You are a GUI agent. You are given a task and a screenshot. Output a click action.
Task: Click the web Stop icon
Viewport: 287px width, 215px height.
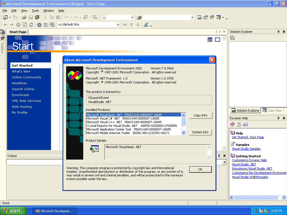point(18,25)
